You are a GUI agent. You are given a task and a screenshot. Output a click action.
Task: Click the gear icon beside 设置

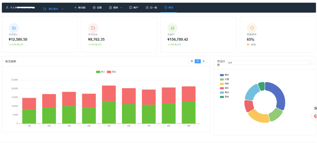tap(94, 8)
